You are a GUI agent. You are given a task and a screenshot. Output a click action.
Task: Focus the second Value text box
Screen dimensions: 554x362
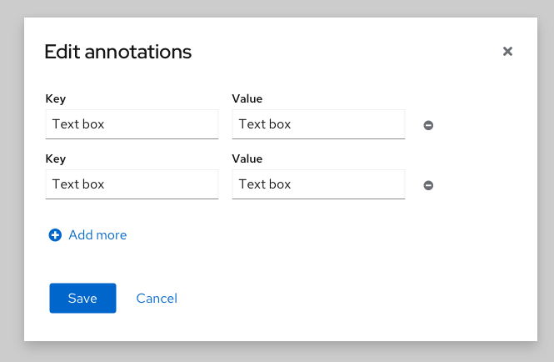pyautogui.click(x=318, y=184)
